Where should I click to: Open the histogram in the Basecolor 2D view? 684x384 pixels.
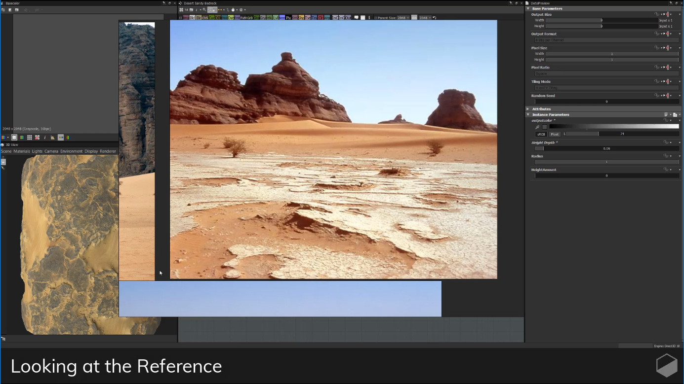click(52, 138)
